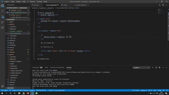Click the editor minimap preview
This screenshot has height=95, width=169.
click(161, 12)
